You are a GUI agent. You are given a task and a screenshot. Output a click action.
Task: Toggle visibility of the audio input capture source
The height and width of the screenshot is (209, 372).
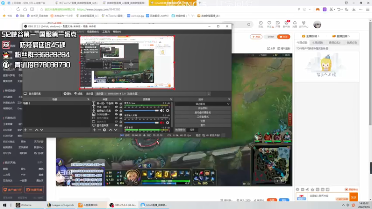(116, 111)
